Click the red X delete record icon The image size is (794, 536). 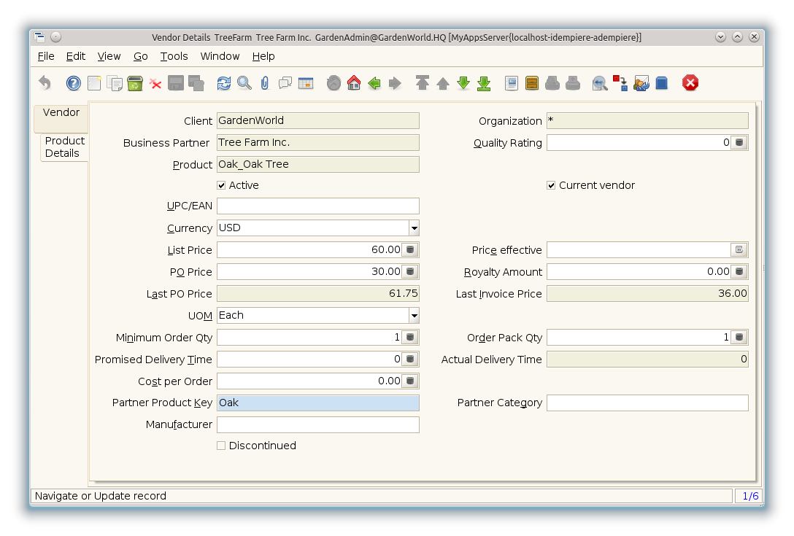pos(155,83)
